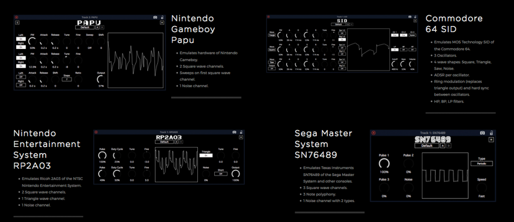Adjust the Speed knob in SN76489

[481, 187]
